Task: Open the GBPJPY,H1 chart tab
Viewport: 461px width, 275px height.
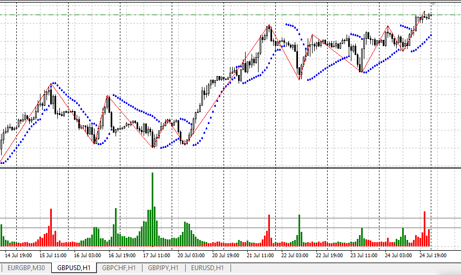Action: (x=163, y=268)
